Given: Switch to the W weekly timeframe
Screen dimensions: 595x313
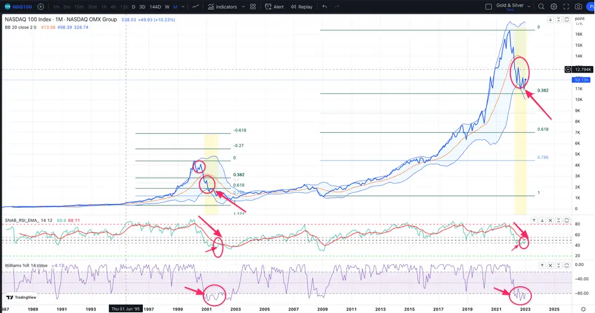Looking at the screenshot, I should click(x=167, y=7).
